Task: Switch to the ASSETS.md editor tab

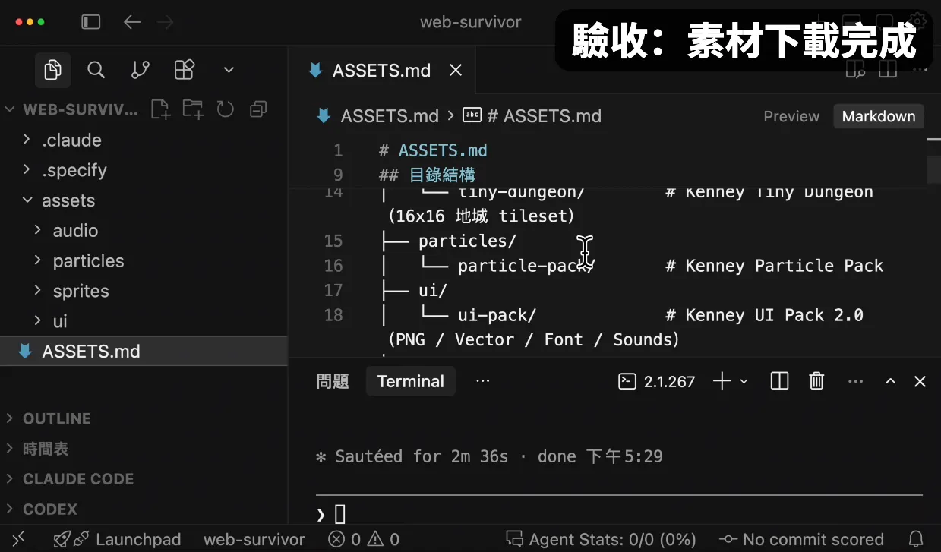Action: click(382, 71)
